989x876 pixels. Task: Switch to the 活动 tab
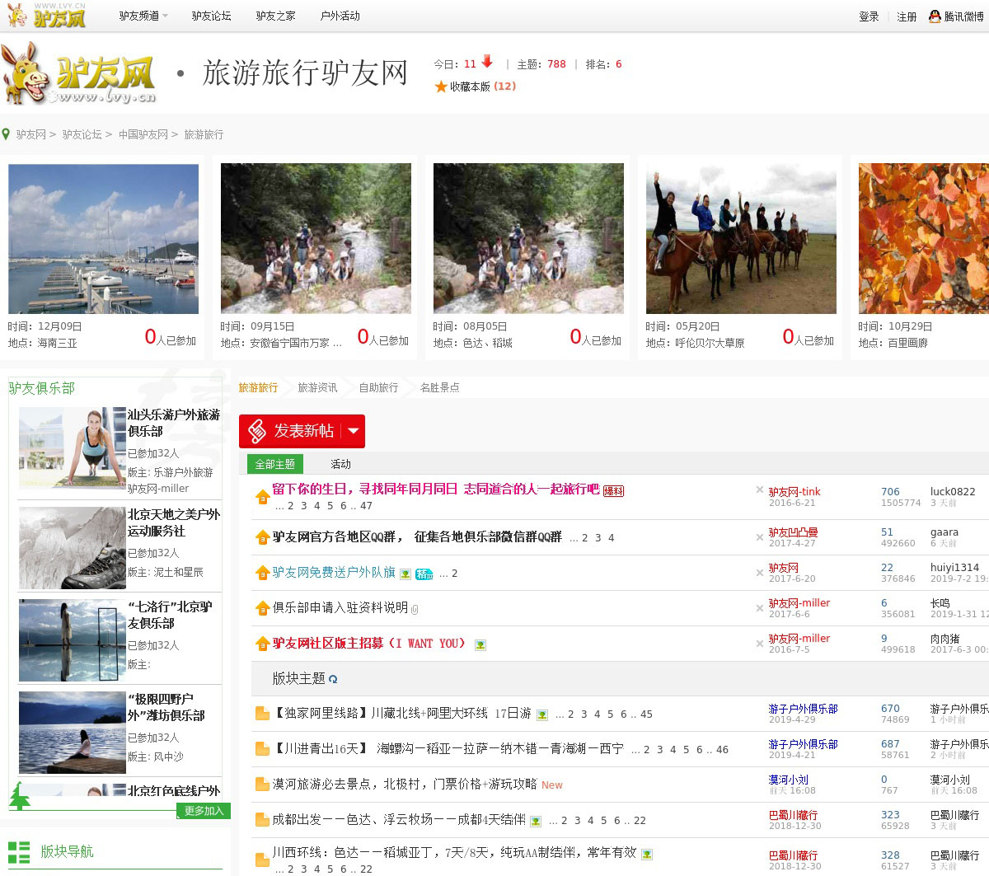[340, 464]
